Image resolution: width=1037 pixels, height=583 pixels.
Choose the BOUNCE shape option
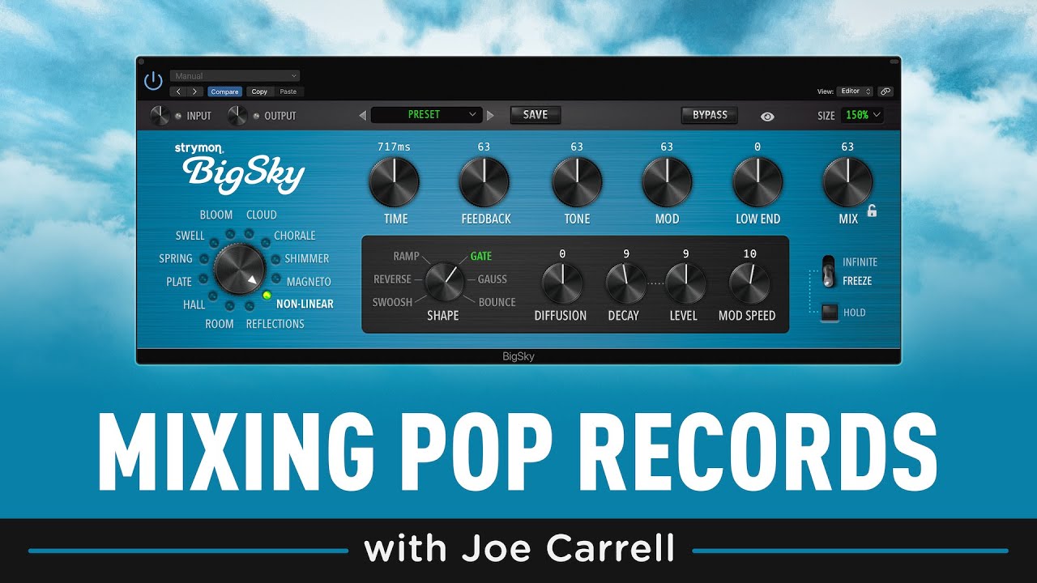pyautogui.click(x=497, y=303)
